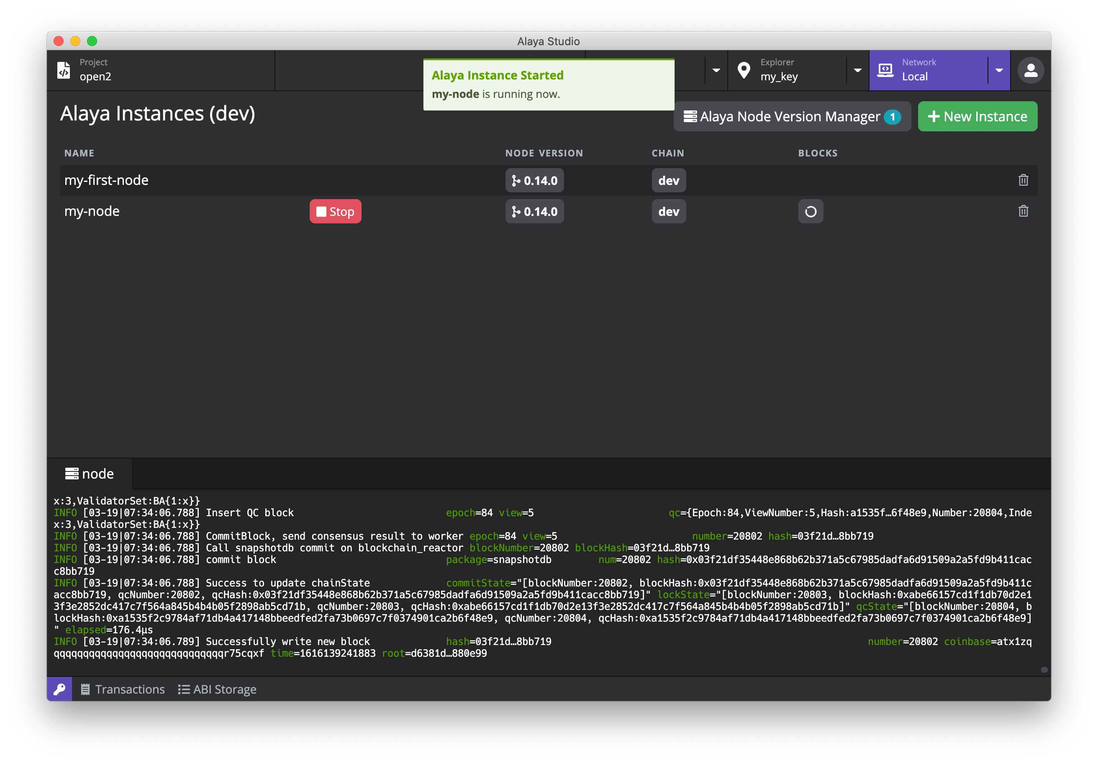Click trash icon for my-node
Screen dimensions: 1098x763
[x=1023, y=211]
